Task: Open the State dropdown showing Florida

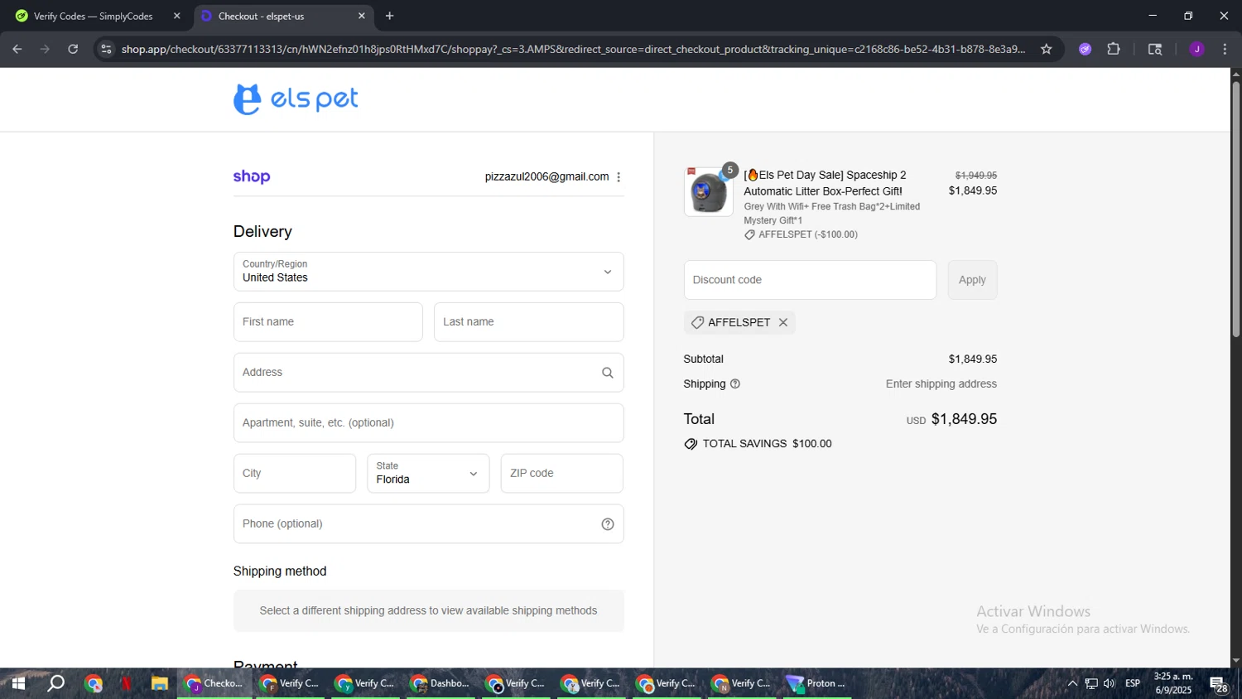Action: point(428,473)
